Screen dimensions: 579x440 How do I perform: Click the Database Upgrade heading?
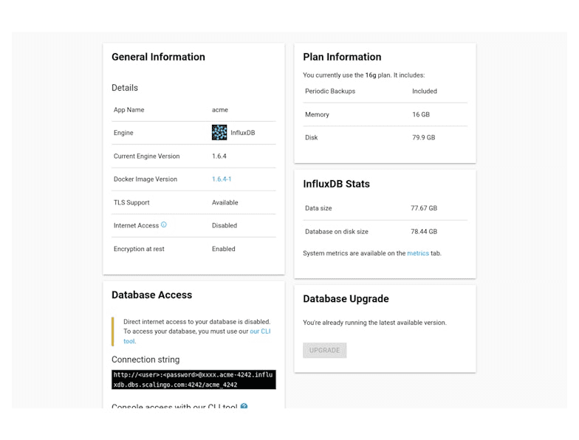[346, 298]
